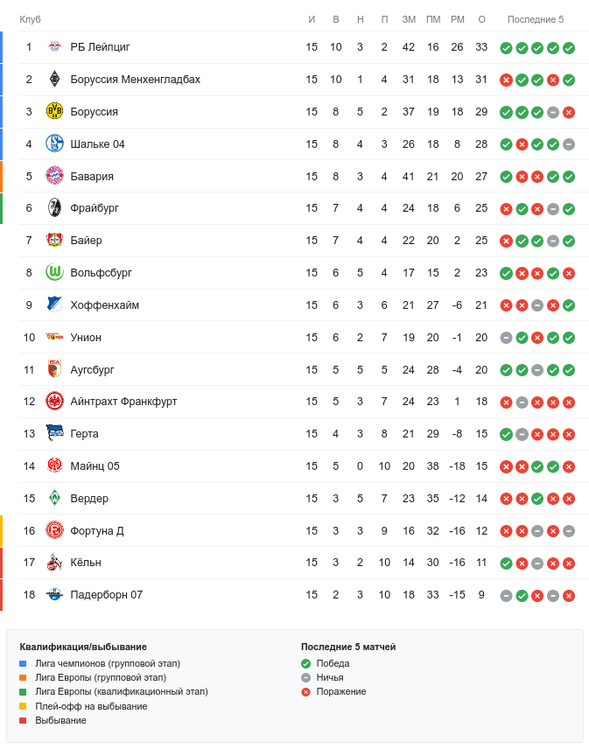Click the first form icon in Union's row

click(506, 338)
